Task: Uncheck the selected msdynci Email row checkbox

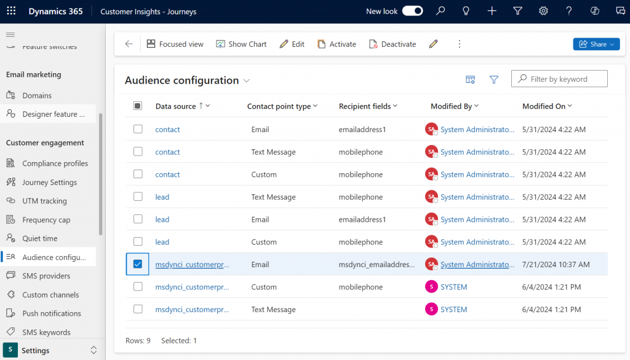Action: pos(138,264)
